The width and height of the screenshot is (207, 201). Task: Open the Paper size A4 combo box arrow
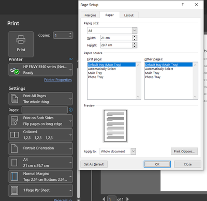[x=135, y=30]
